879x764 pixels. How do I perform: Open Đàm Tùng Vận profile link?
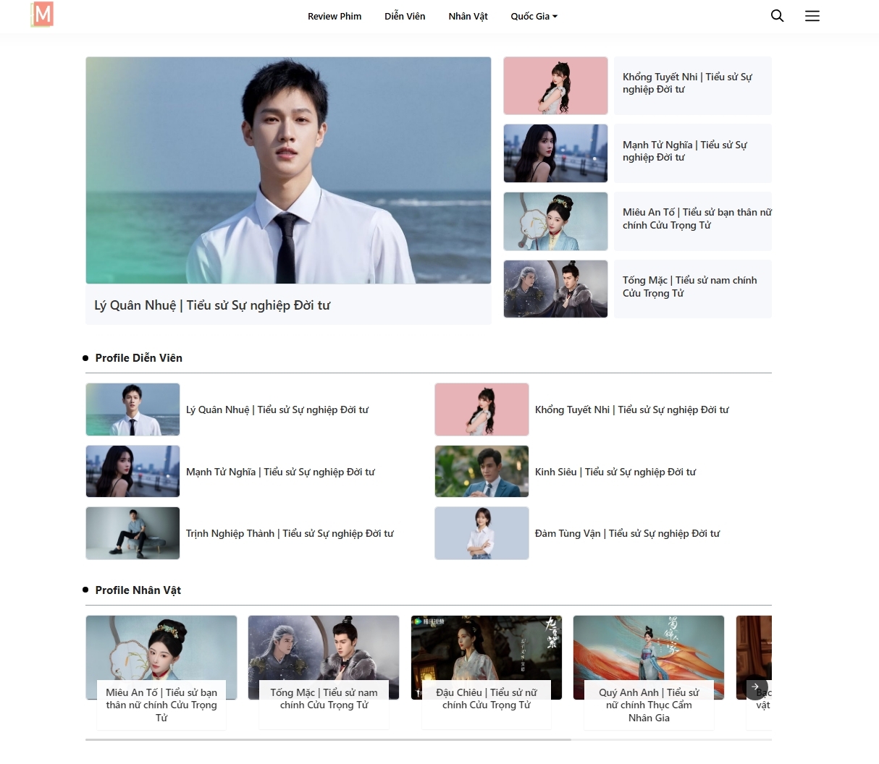(x=627, y=533)
